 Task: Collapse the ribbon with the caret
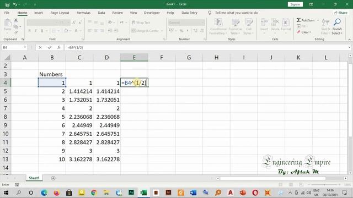pos(349,39)
